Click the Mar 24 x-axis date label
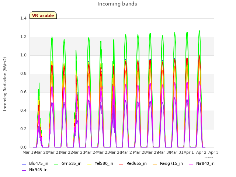236x177 pixels. pos(91,152)
